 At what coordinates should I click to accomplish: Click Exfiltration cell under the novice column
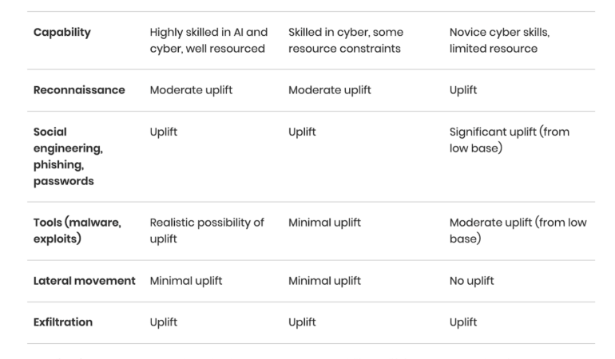coord(462,322)
